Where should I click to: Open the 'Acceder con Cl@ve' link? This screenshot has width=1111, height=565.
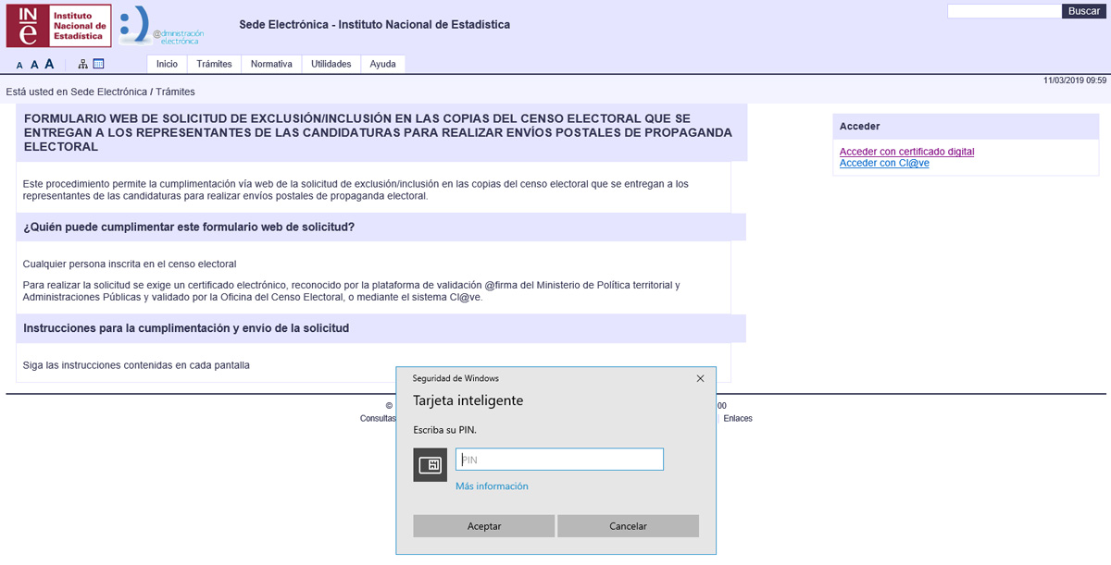click(x=883, y=163)
